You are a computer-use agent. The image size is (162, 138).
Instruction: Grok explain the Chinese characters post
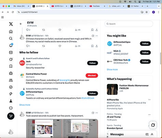point(93,36)
